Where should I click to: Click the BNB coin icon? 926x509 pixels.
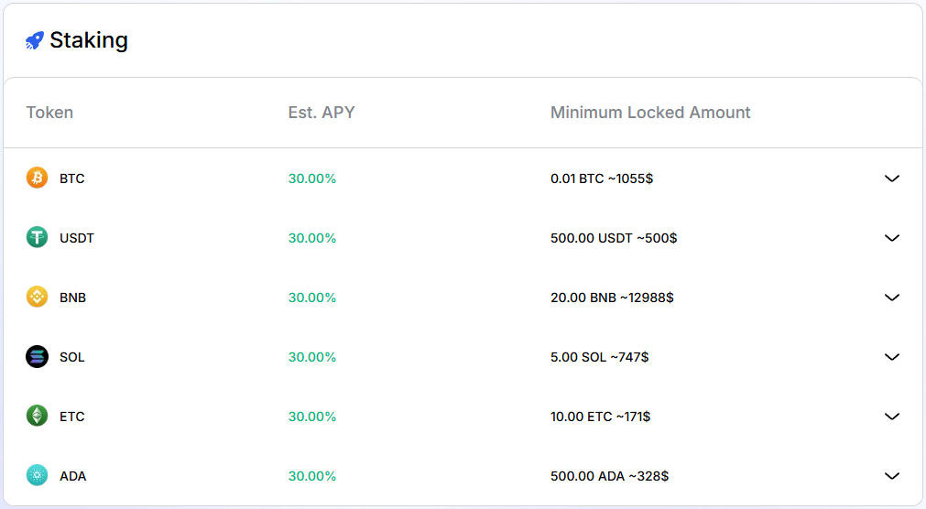37,298
